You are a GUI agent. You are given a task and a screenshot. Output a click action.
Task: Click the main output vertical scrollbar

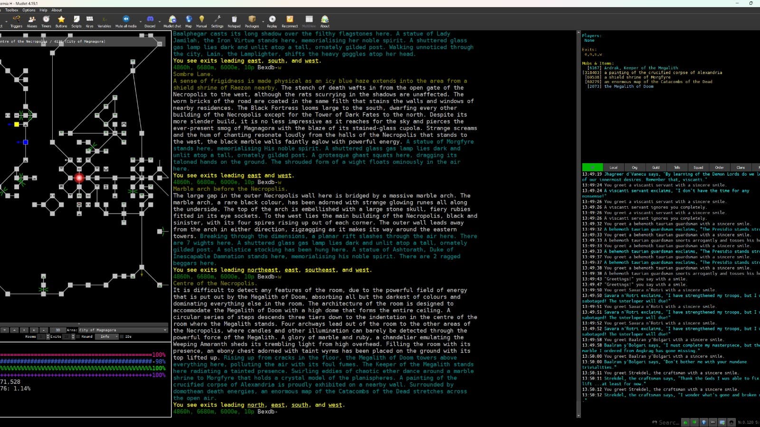coord(579,224)
